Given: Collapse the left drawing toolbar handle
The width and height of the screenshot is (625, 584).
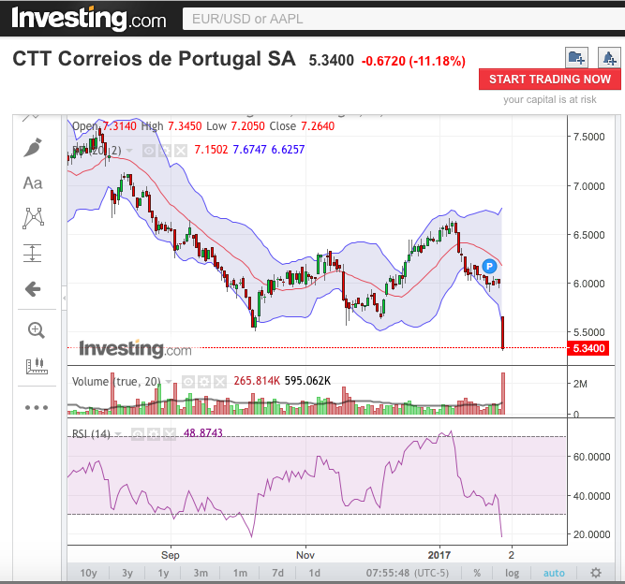Looking at the screenshot, I should pyautogui.click(x=64, y=298).
